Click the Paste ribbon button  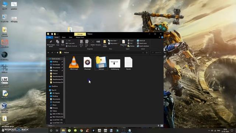(63, 43)
